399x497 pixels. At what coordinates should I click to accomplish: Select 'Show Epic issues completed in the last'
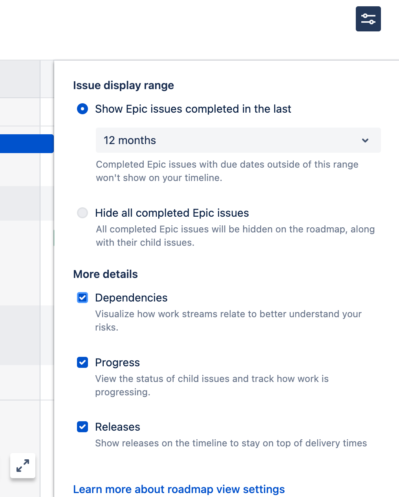(82, 109)
